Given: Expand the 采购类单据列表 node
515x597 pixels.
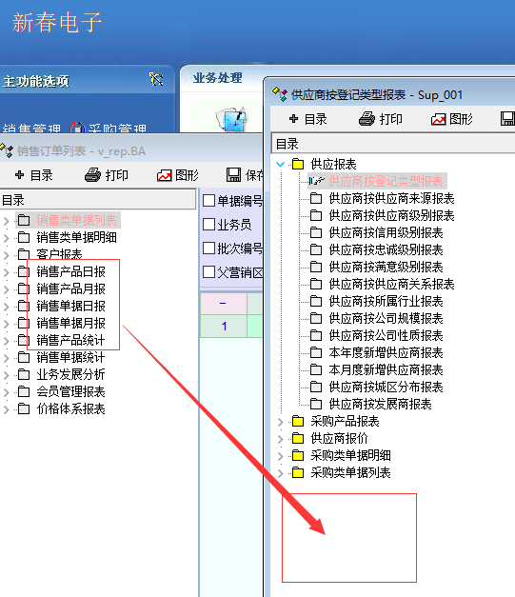Looking at the screenshot, I should tap(281, 473).
